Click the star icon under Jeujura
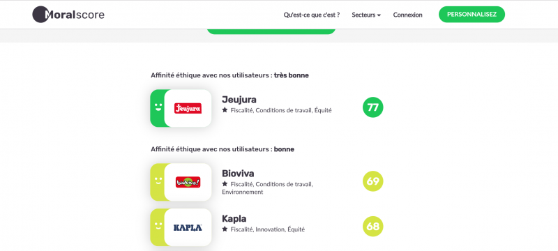Viewport: 558px width, 251px height. [225, 110]
